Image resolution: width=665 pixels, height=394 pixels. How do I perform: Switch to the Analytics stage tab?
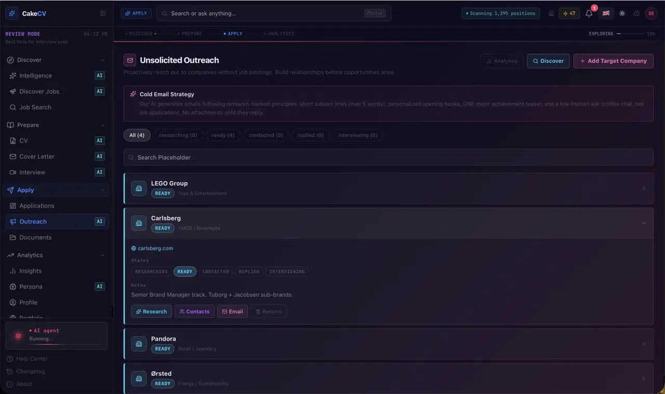pyautogui.click(x=279, y=34)
